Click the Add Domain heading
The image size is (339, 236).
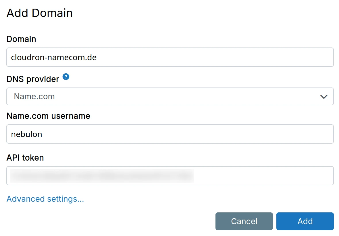coord(40,13)
